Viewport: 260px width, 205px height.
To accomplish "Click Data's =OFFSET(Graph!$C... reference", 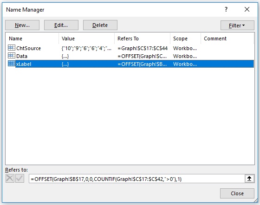I will pyautogui.click(x=142, y=56).
